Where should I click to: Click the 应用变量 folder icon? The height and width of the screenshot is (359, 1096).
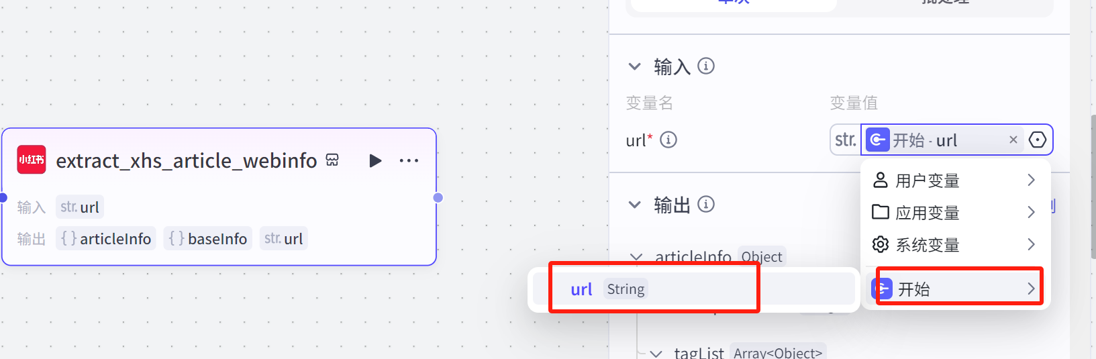click(x=881, y=212)
